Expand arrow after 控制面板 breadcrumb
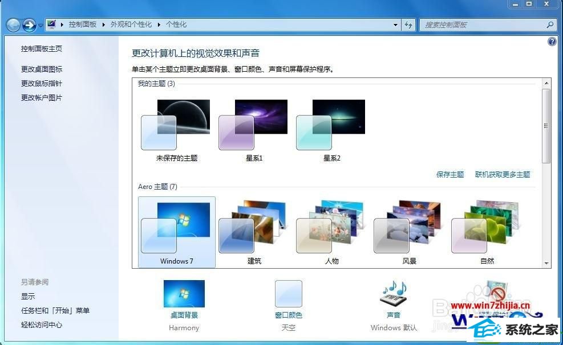Viewport: 563px width, 345px height. (x=103, y=24)
